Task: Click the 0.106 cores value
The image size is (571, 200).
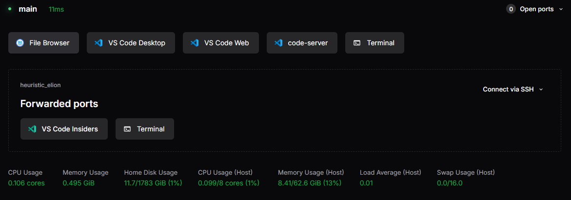Action: coord(26,183)
